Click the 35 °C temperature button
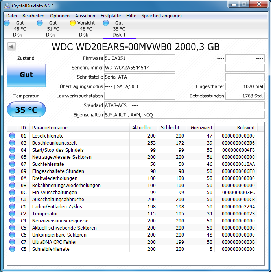Image resolution: width=271 pixels, height=272 pixels. point(26,109)
